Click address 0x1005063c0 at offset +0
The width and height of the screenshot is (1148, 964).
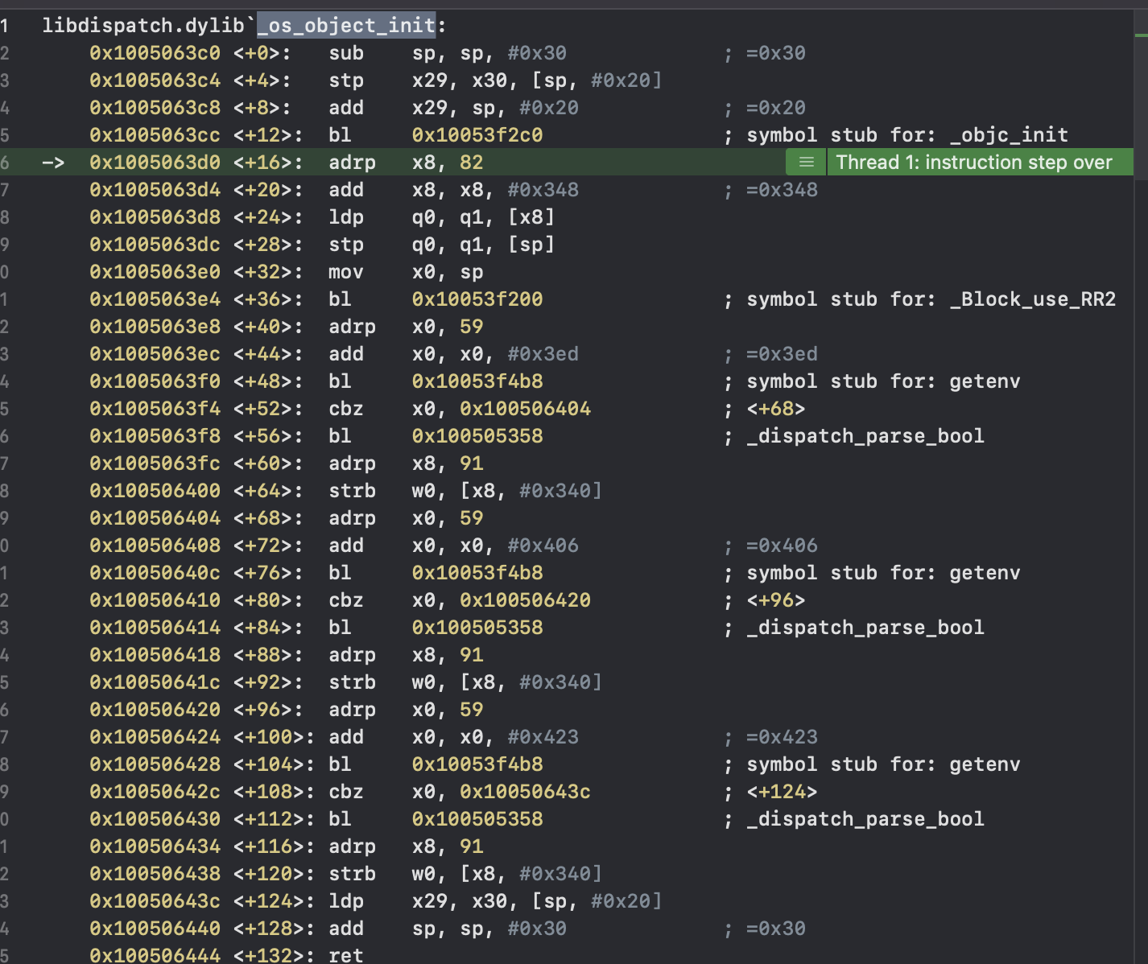point(155,53)
